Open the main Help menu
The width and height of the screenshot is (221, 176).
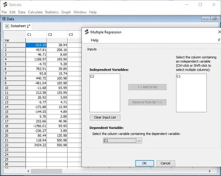pos(93,12)
